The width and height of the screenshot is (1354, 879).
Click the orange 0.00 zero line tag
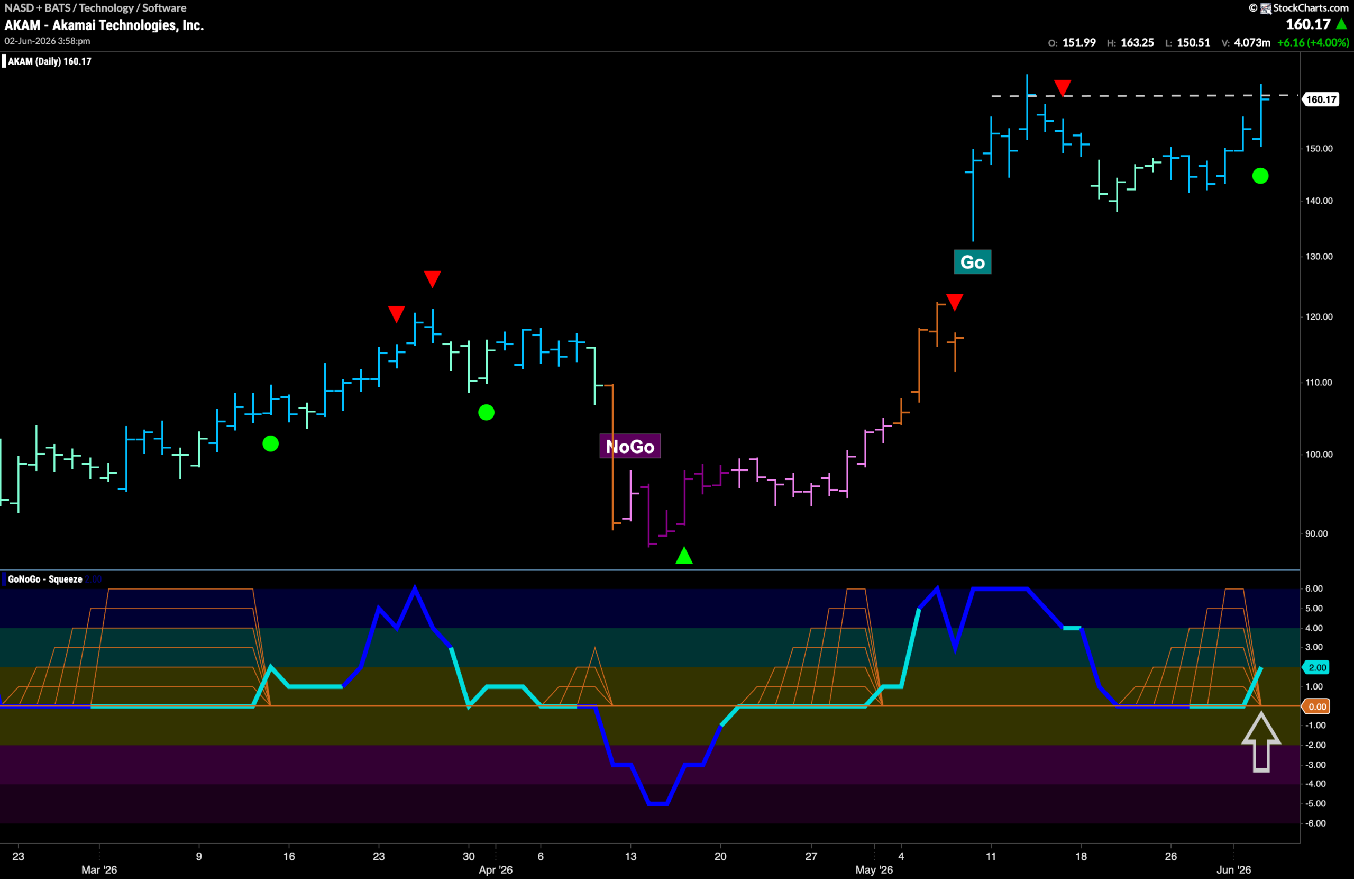point(1317,706)
